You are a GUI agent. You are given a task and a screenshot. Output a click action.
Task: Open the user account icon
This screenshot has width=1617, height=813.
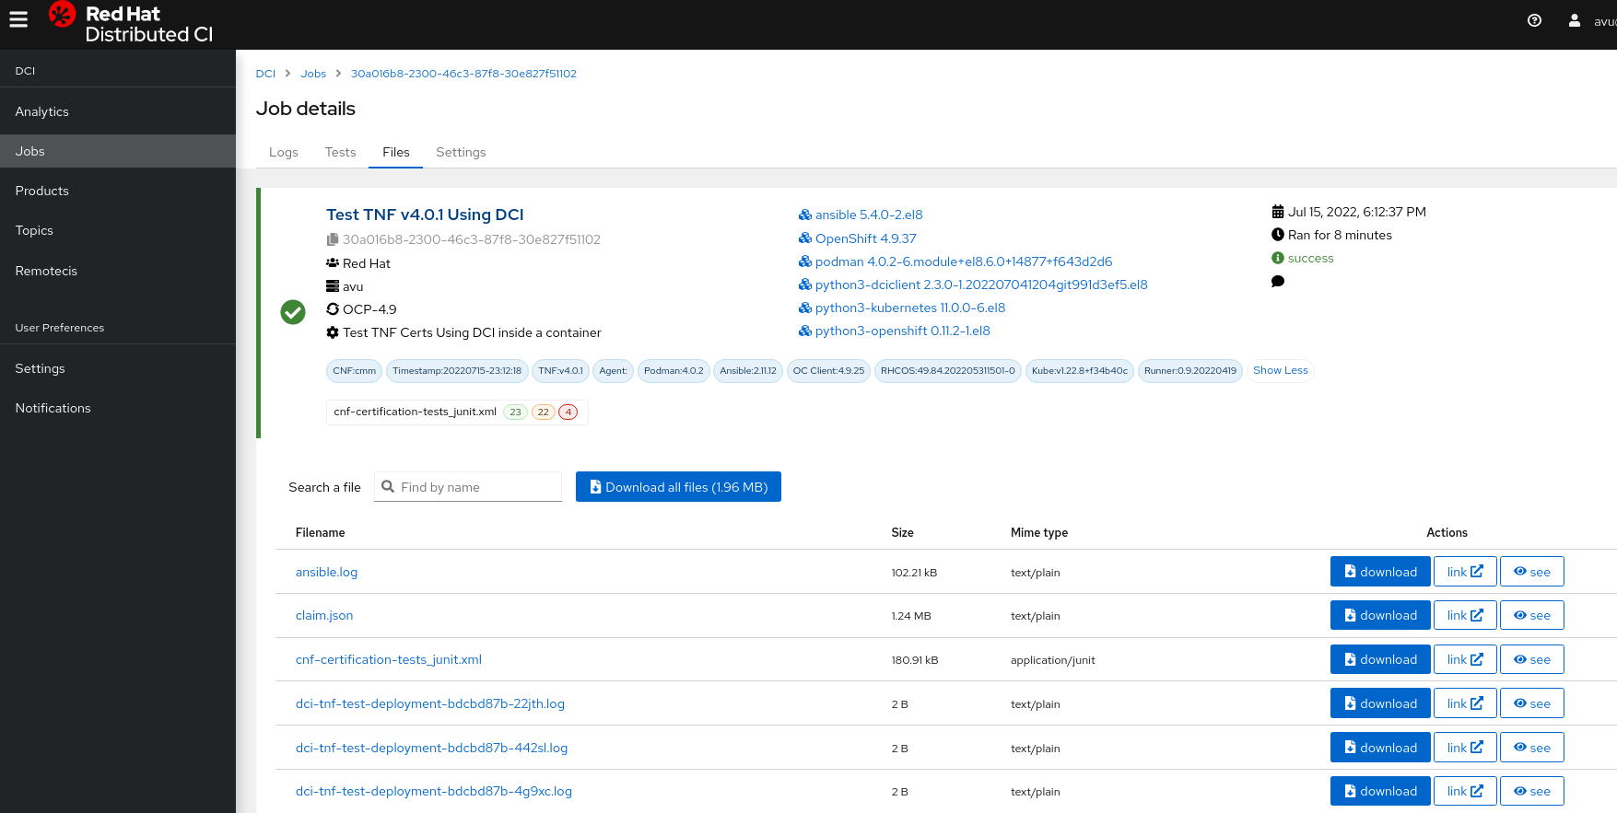(x=1575, y=20)
